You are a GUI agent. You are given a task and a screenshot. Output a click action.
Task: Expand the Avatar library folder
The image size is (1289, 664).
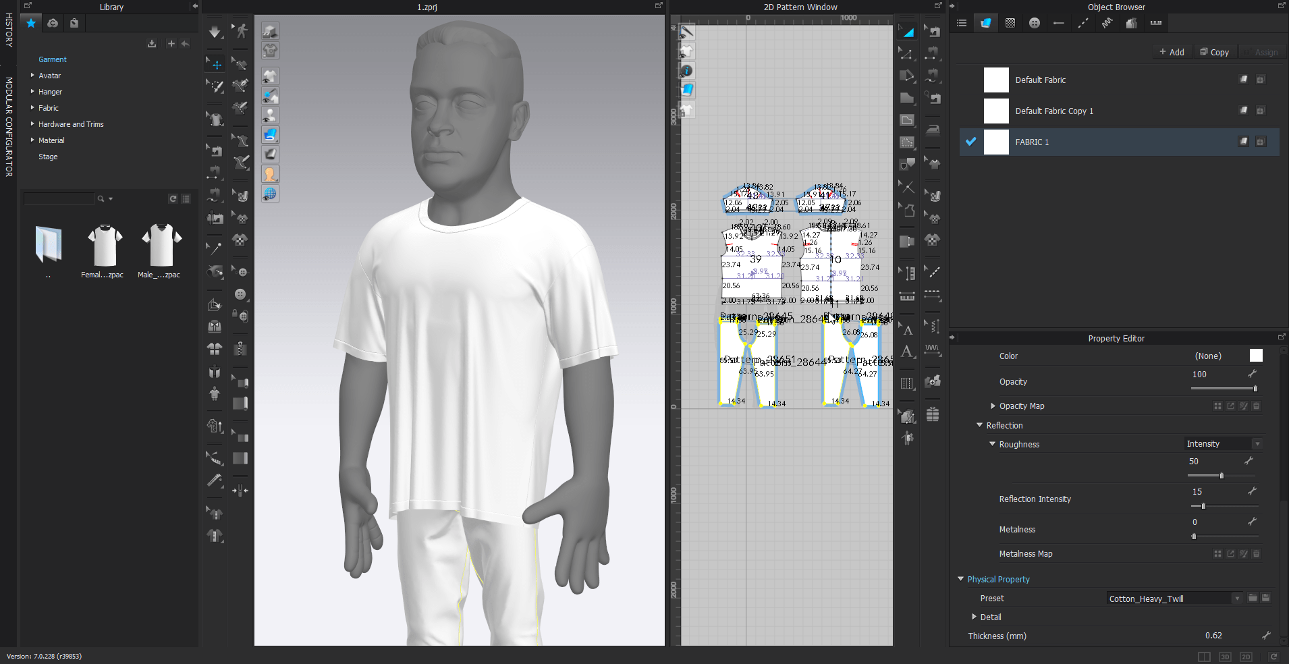pyautogui.click(x=32, y=75)
